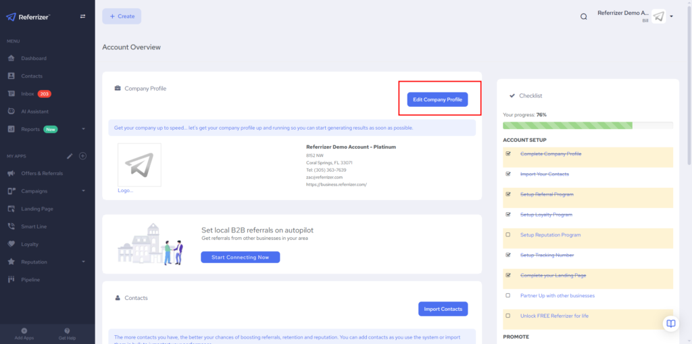Open Add Apps at sidebar bottom
The height and width of the screenshot is (344, 692).
(24, 333)
